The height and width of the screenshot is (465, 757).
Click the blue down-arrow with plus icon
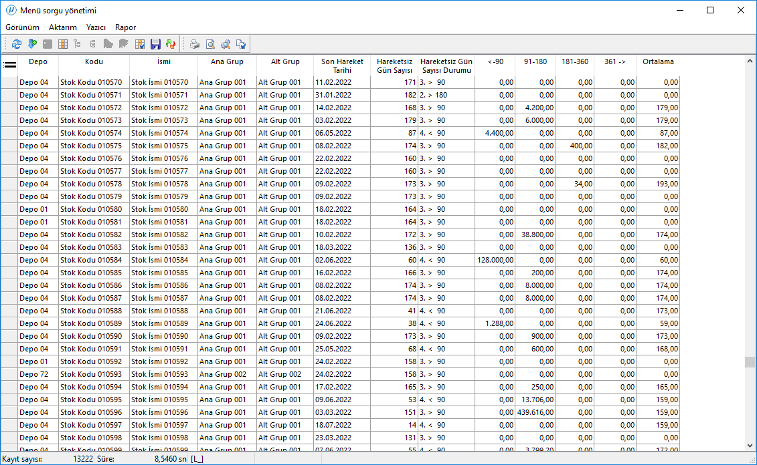[x=31, y=44]
